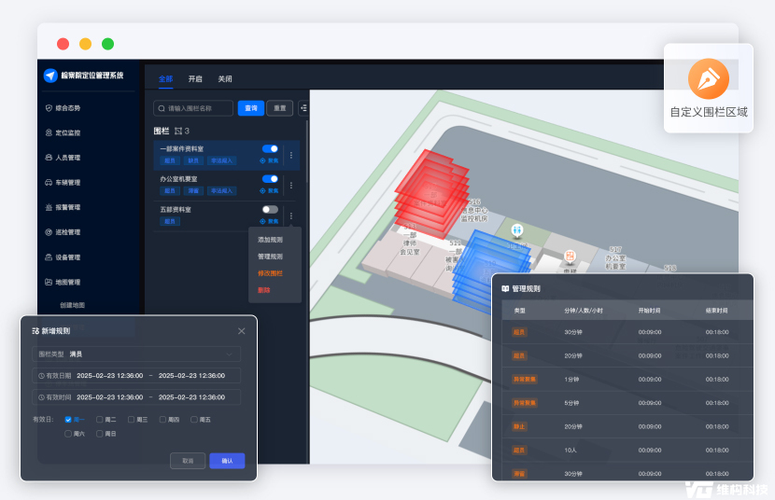Click the collapse panel icon beside 重置

(x=303, y=108)
